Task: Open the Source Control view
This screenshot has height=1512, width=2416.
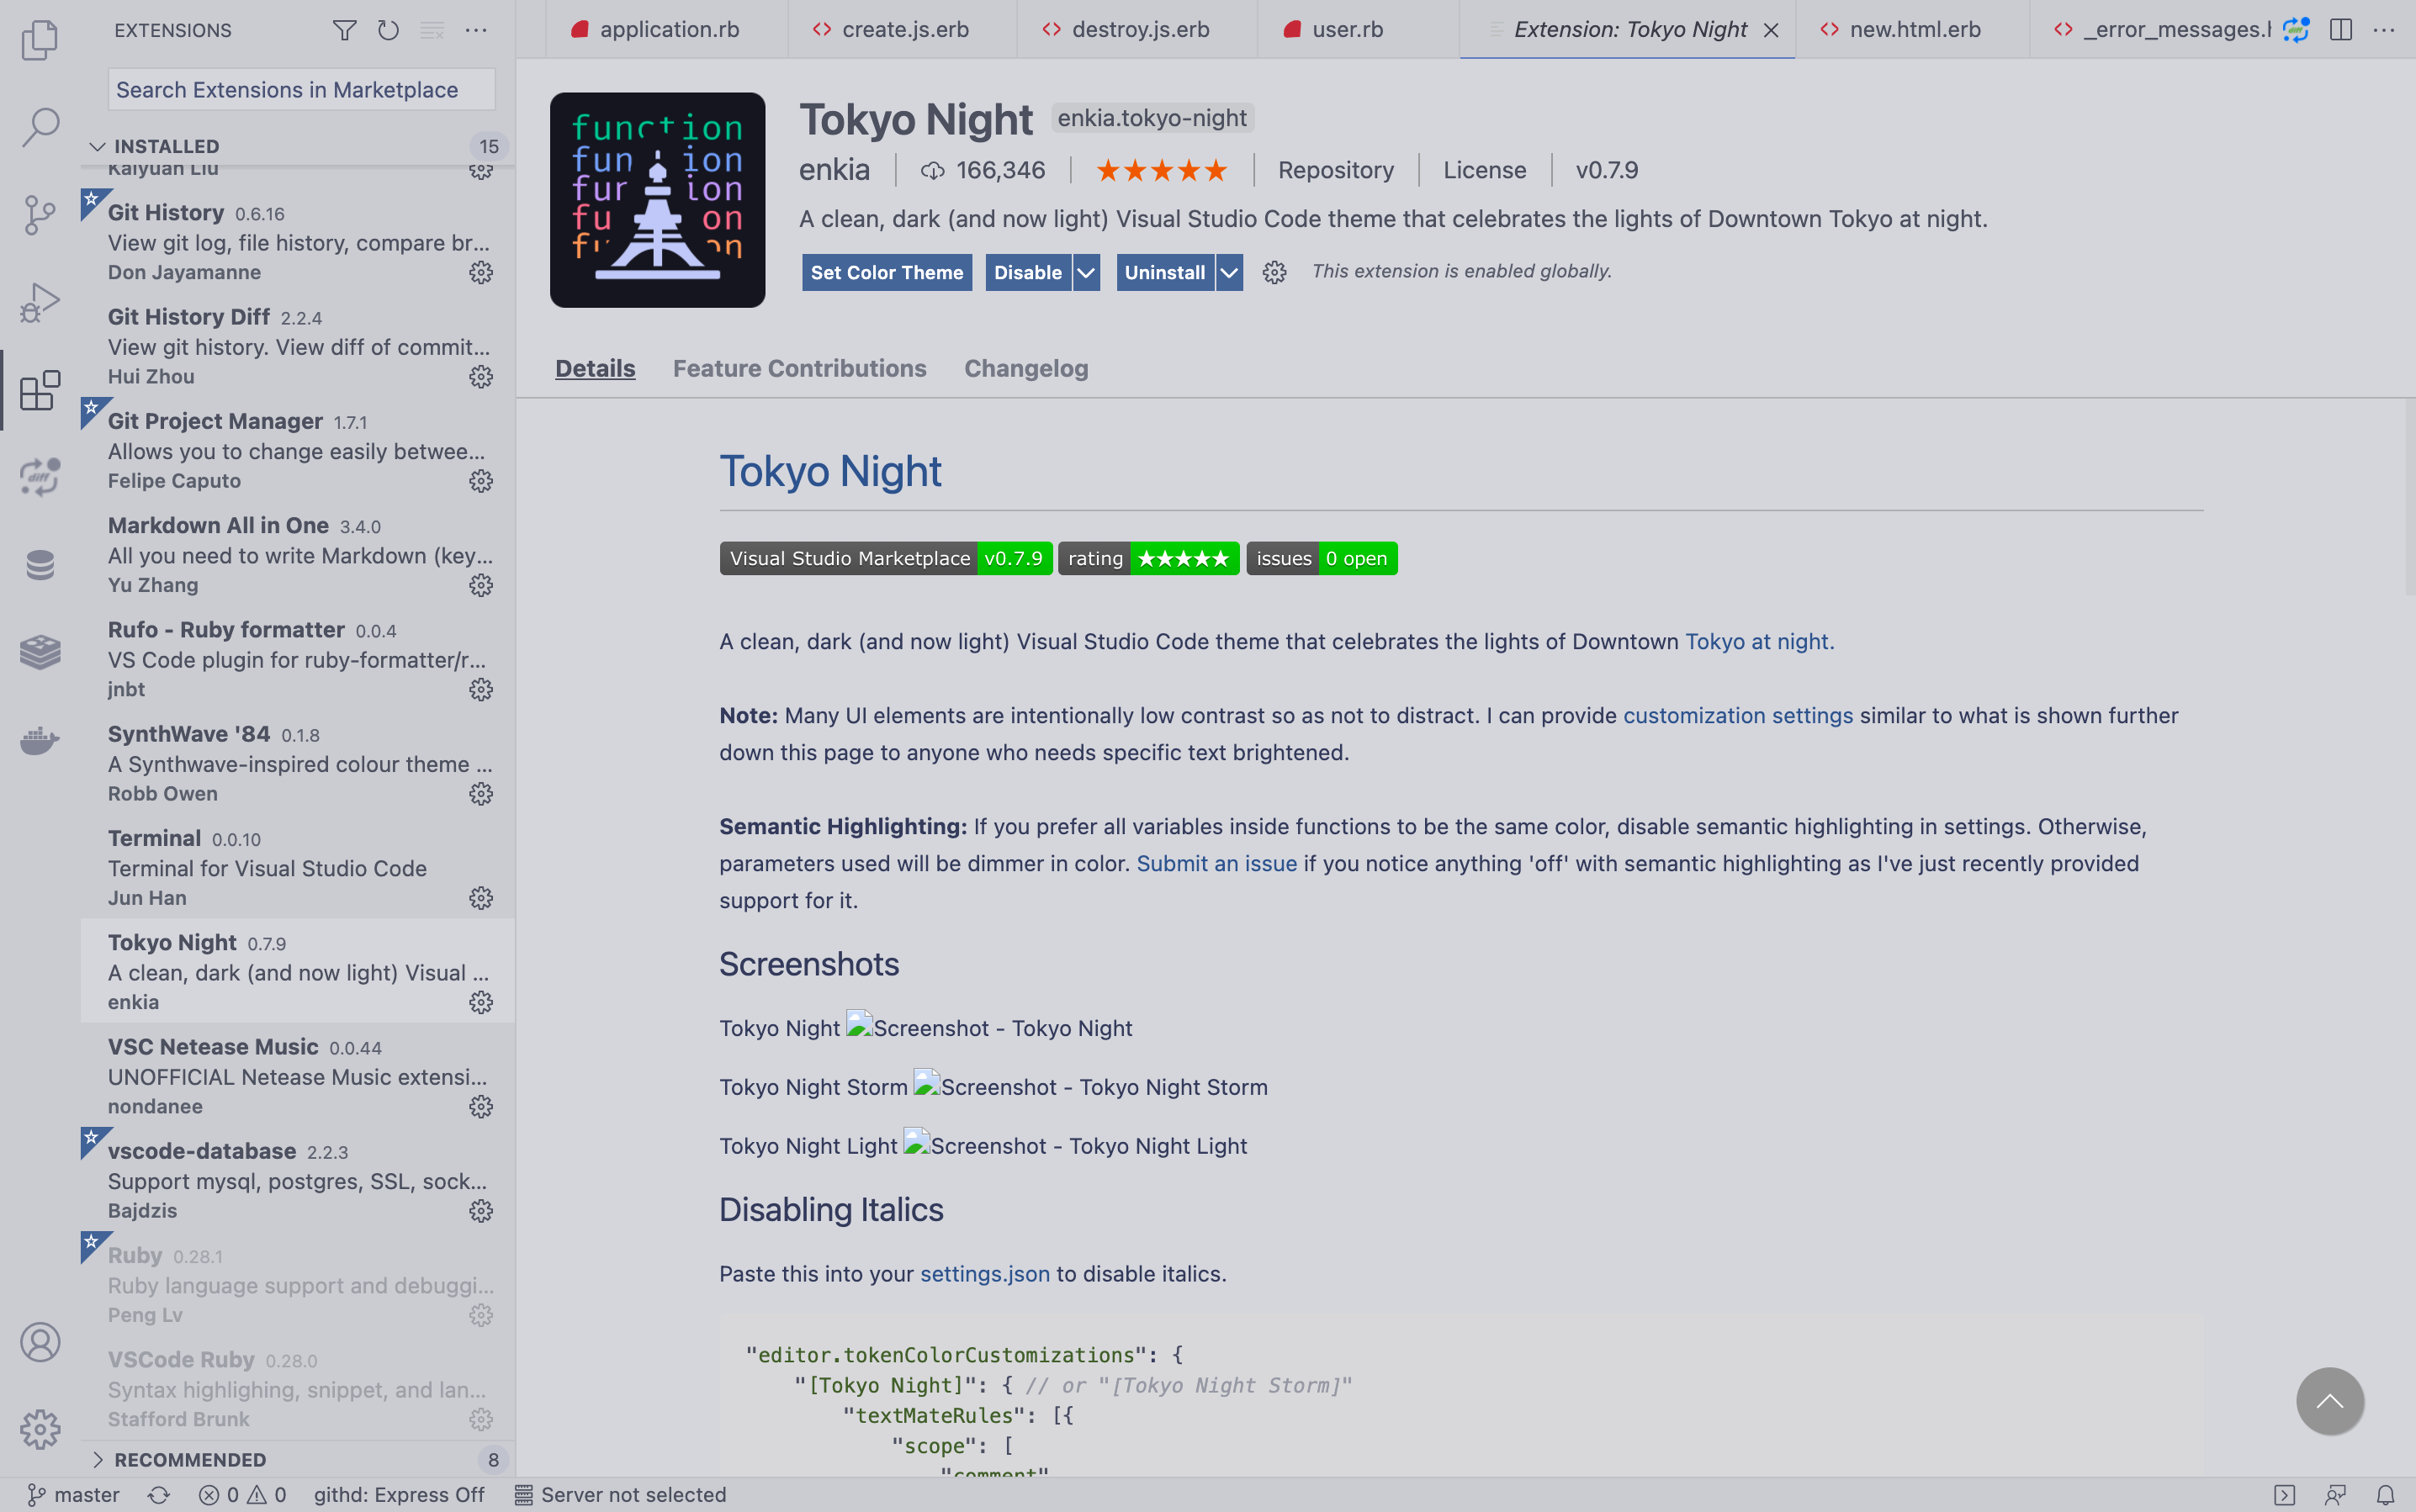Action: click(x=40, y=215)
